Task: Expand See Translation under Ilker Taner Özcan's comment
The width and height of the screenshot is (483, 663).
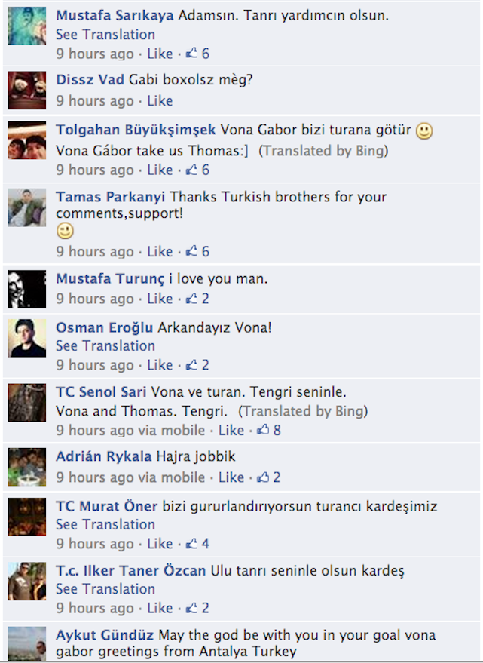Action: click(105, 589)
